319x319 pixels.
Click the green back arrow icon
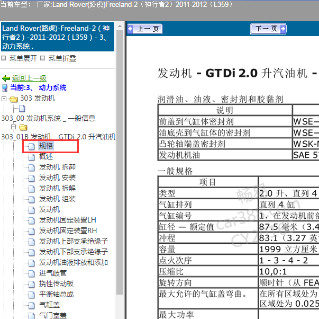coord(6,78)
